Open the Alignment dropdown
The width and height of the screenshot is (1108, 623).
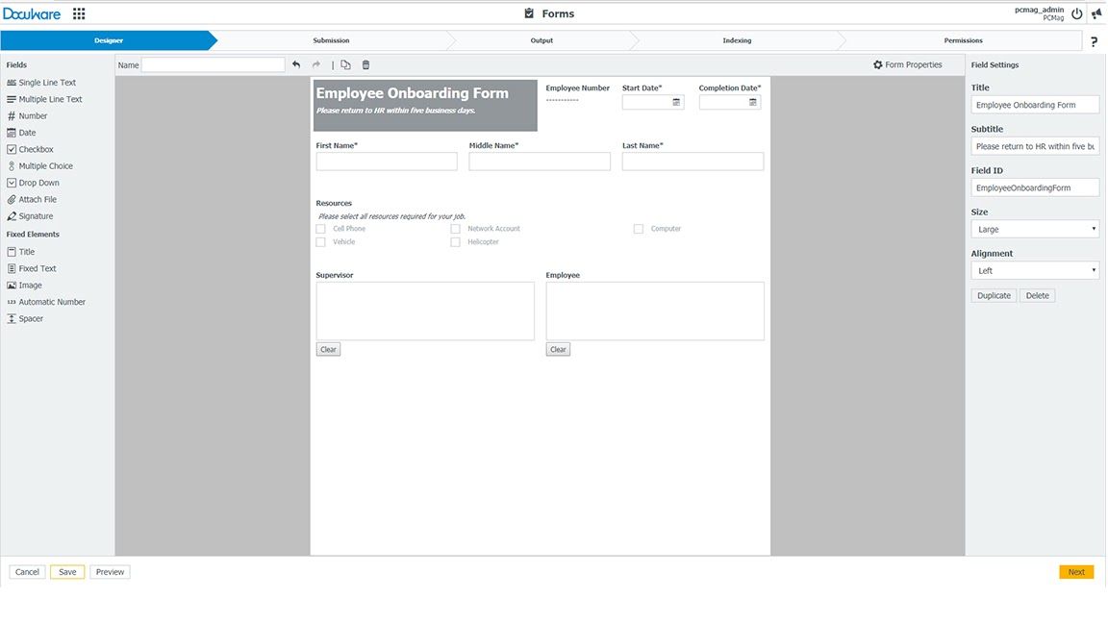point(1035,270)
